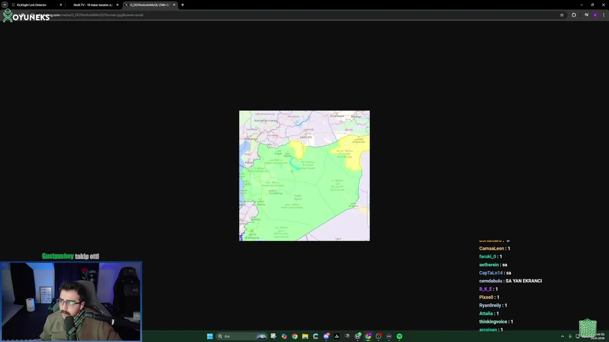
Task: Open the media control icon in toolbar
Action: click(587, 15)
